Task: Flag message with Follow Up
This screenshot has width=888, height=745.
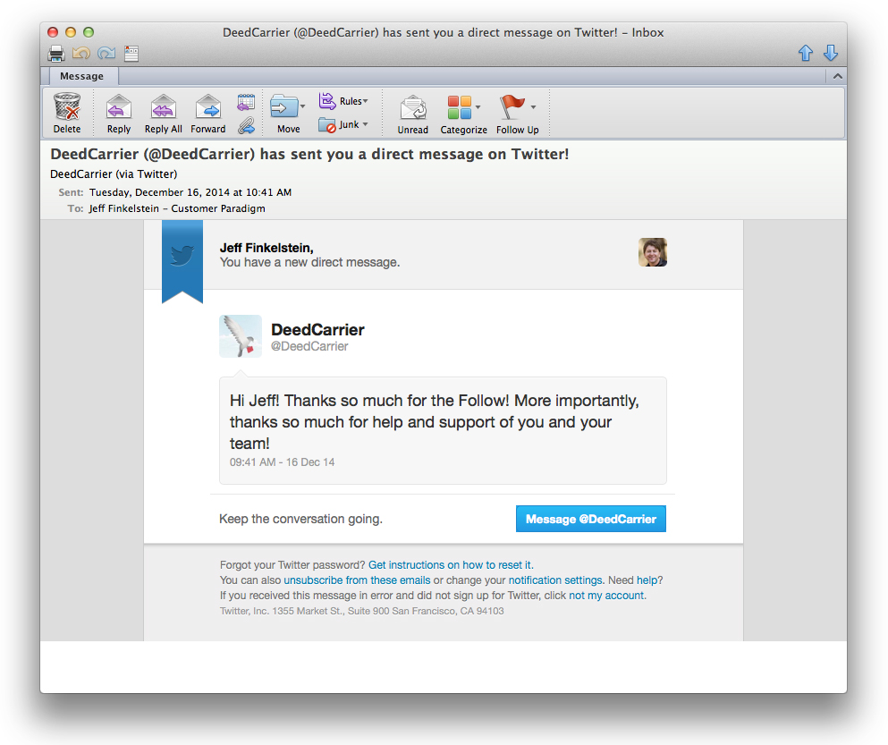Action: pyautogui.click(x=517, y=114)
